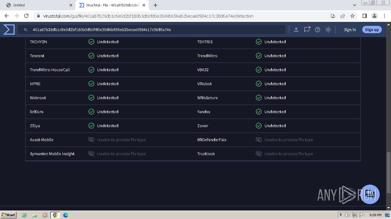Reload the current page
Image resolution: width=391 pixels, height=219 pixels.
[x=26, y=16]
